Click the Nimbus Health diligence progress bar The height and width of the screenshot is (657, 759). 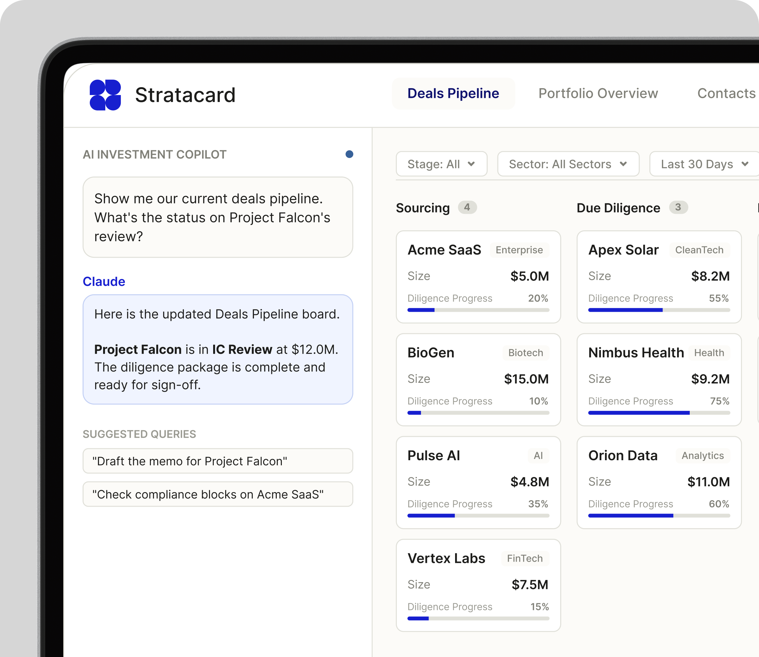659,413
